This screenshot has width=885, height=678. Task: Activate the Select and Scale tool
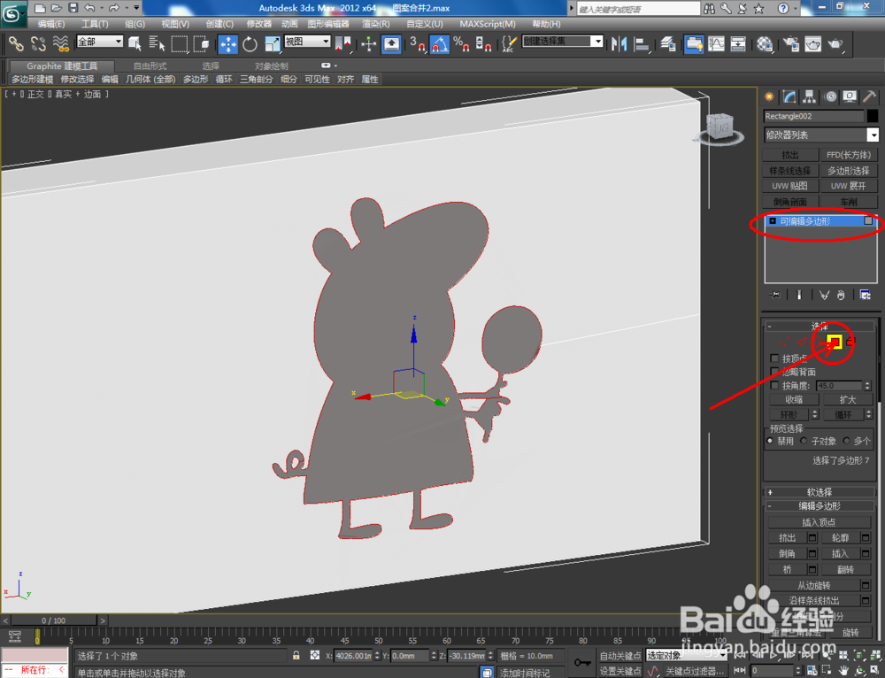click(272, 43)
